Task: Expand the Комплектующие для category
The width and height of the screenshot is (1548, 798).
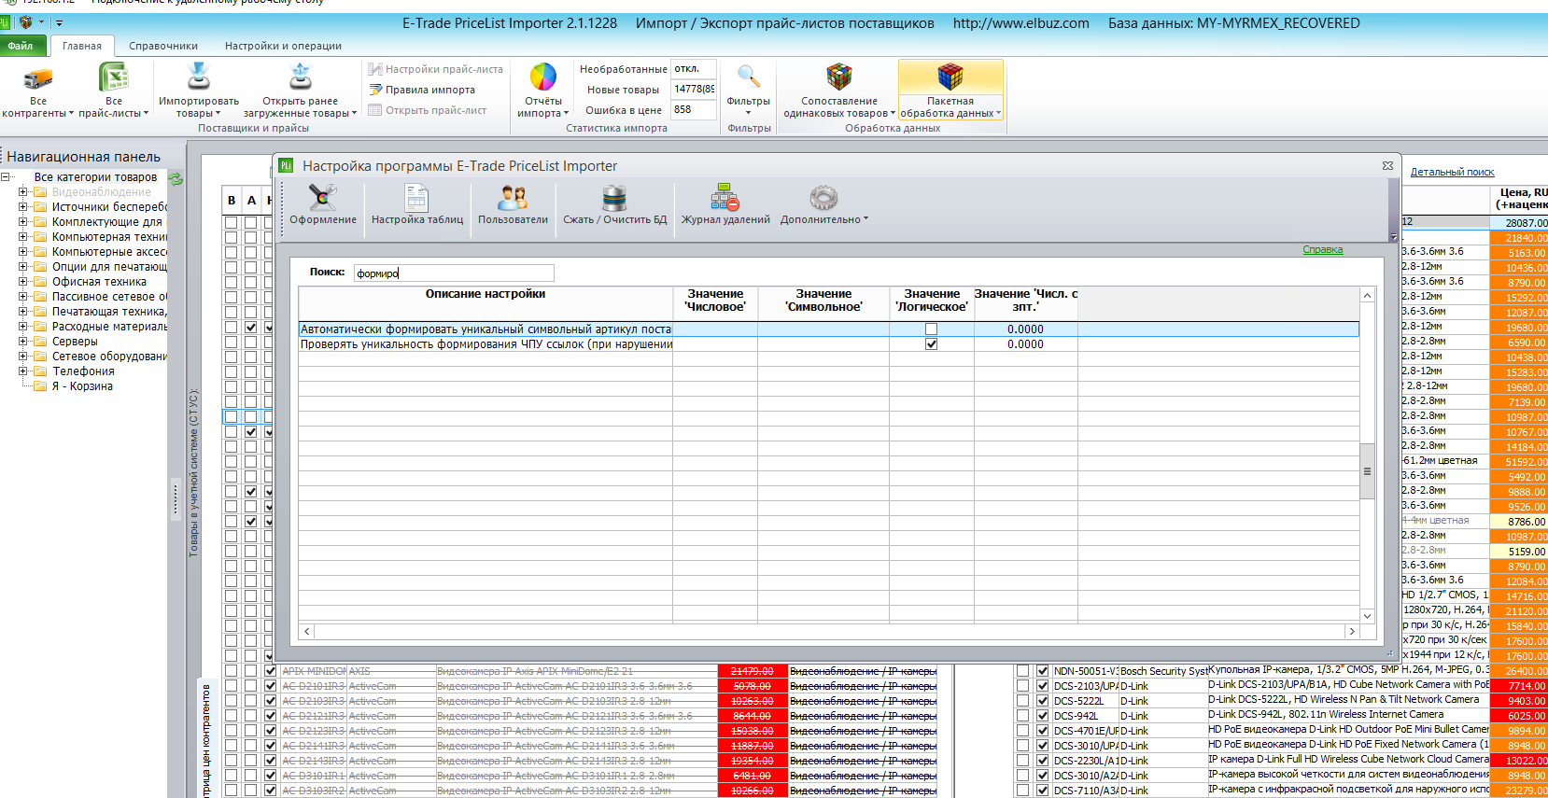Action: [22, 222]
